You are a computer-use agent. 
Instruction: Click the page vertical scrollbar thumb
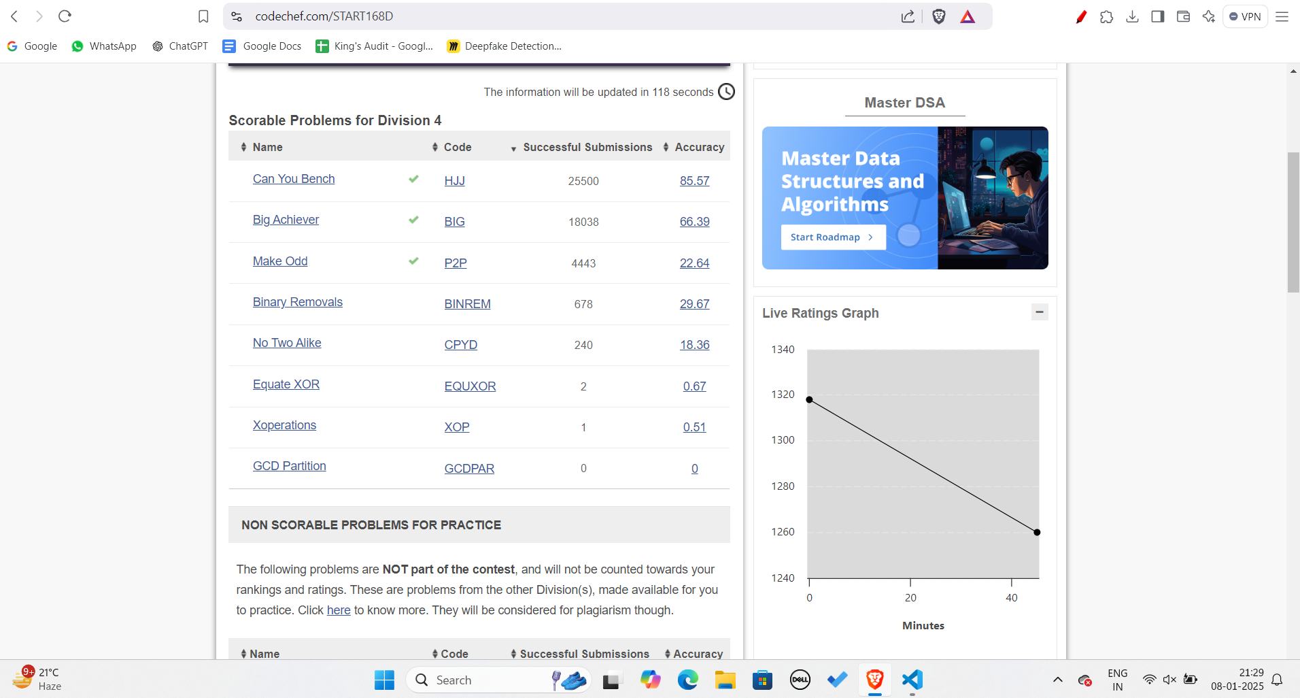pos(1293,222)
